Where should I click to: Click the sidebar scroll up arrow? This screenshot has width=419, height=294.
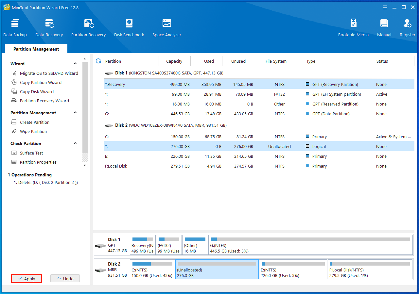coord(85,59)
